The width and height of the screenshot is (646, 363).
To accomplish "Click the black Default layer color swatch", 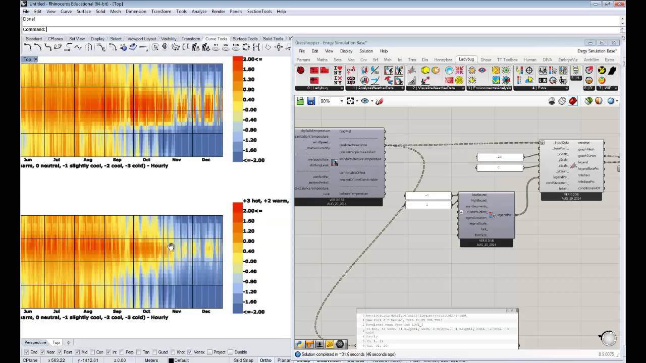I will click(x=171, y=360).
